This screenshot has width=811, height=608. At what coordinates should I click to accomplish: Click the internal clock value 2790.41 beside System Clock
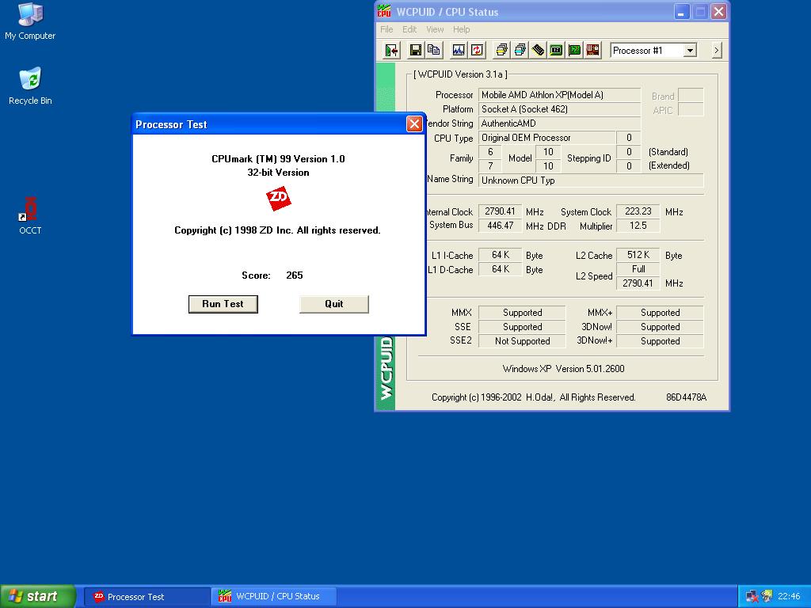[500, 211]
